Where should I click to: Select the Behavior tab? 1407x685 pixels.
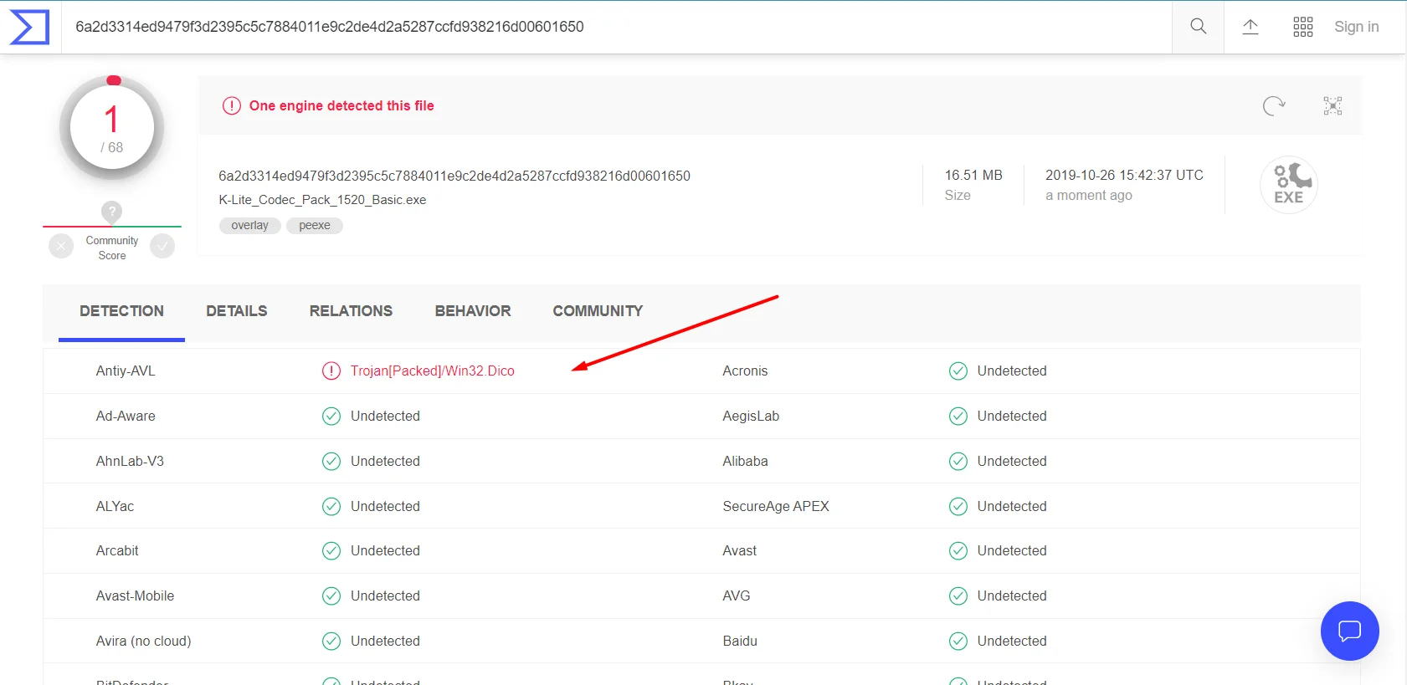472,311
